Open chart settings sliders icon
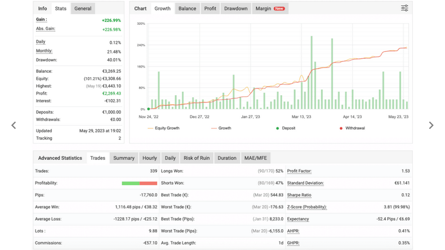 click(x=404, y=8)
